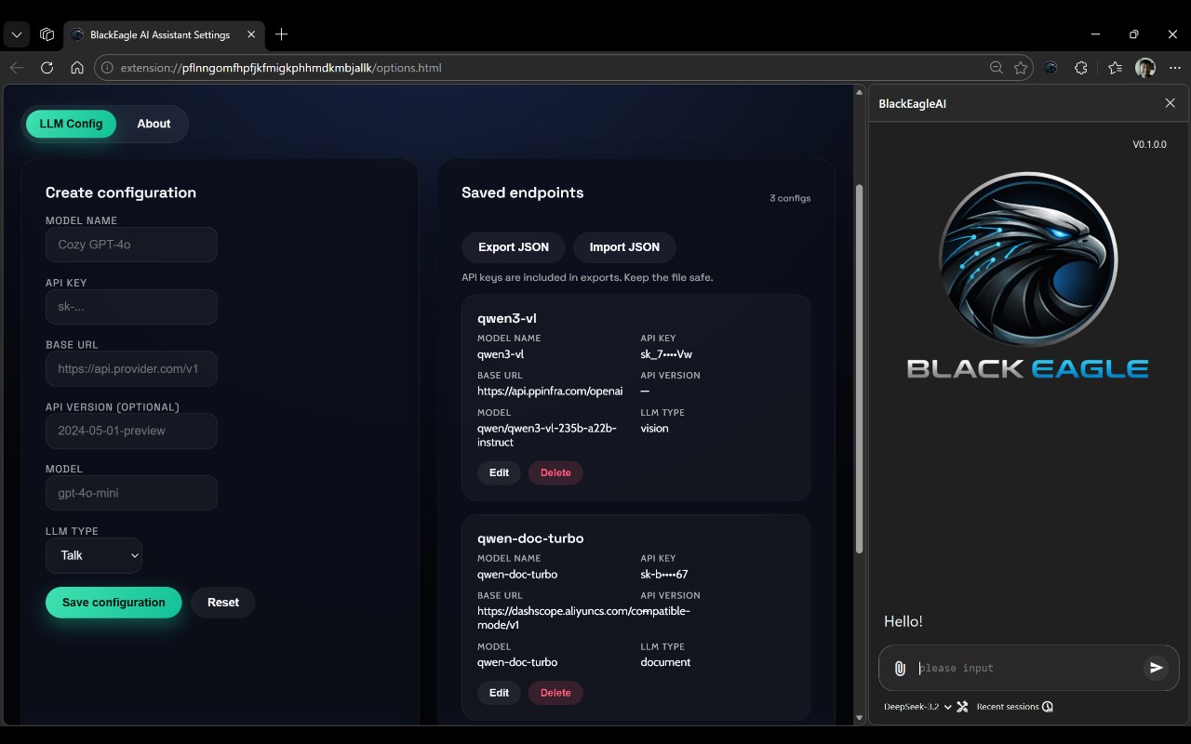Open the tab actions menu chevron
Screen dimensions: 1191x744
click(16, 34)
